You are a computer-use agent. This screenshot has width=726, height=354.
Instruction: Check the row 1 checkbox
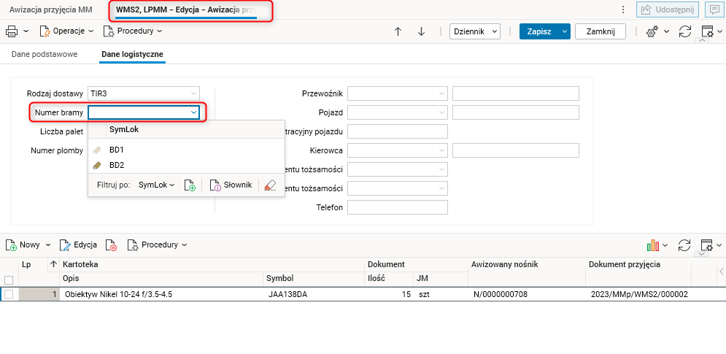9,294
